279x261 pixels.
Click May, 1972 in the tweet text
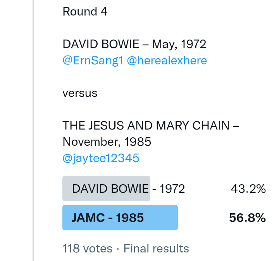tap(179, 44)
